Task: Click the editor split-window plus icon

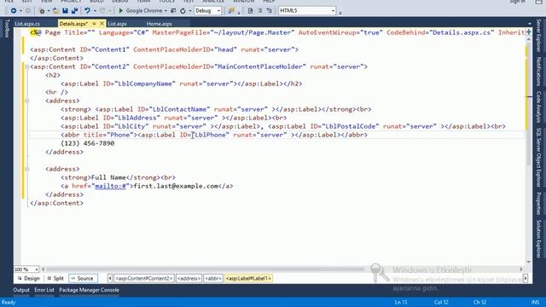Action: tap(529, 32)
